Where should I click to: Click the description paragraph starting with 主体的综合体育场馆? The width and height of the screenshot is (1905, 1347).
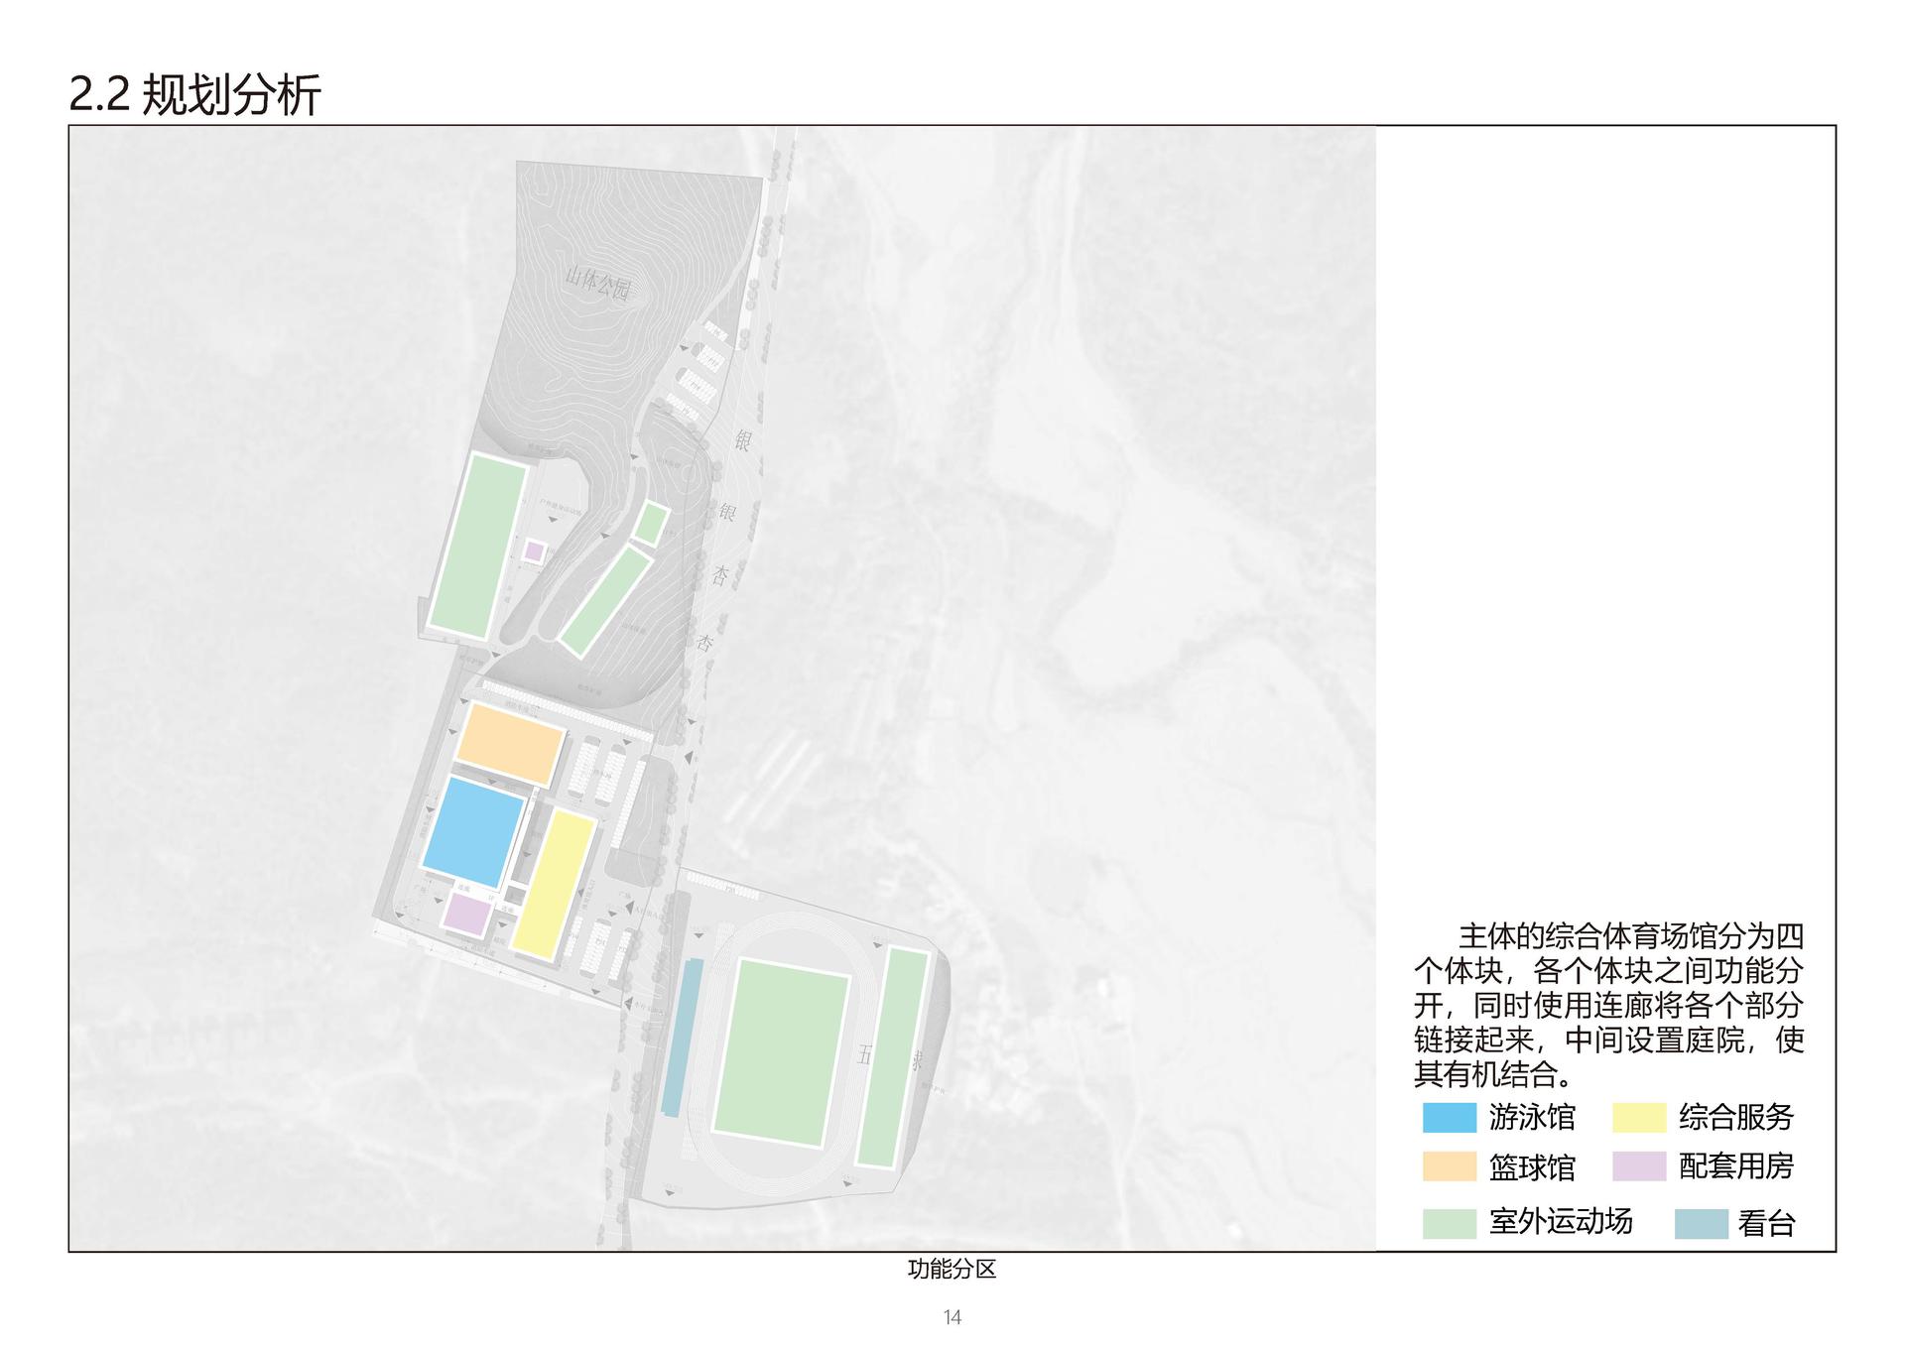click(1607, 1004)
